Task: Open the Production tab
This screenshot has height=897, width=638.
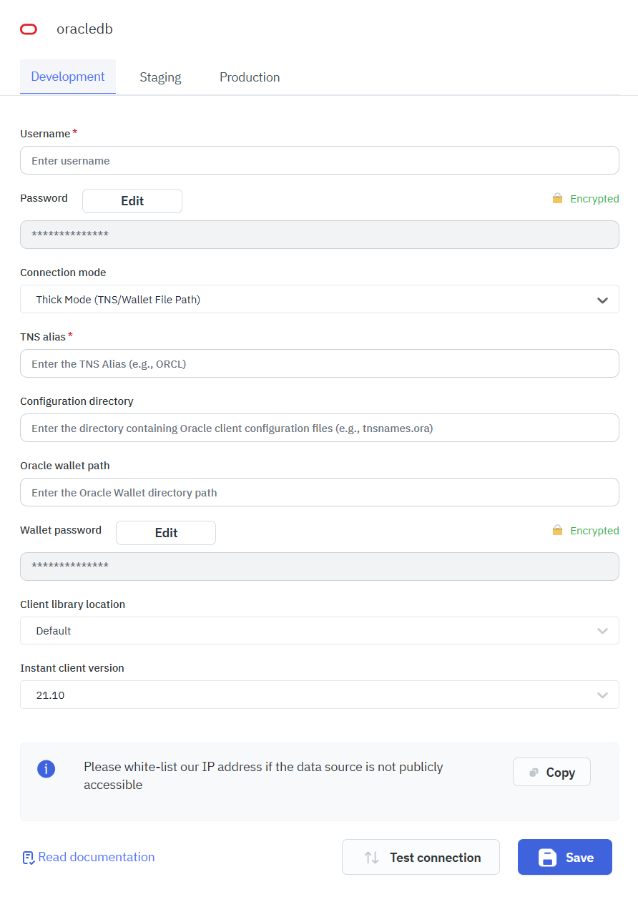Action: [x=250, y=77]
